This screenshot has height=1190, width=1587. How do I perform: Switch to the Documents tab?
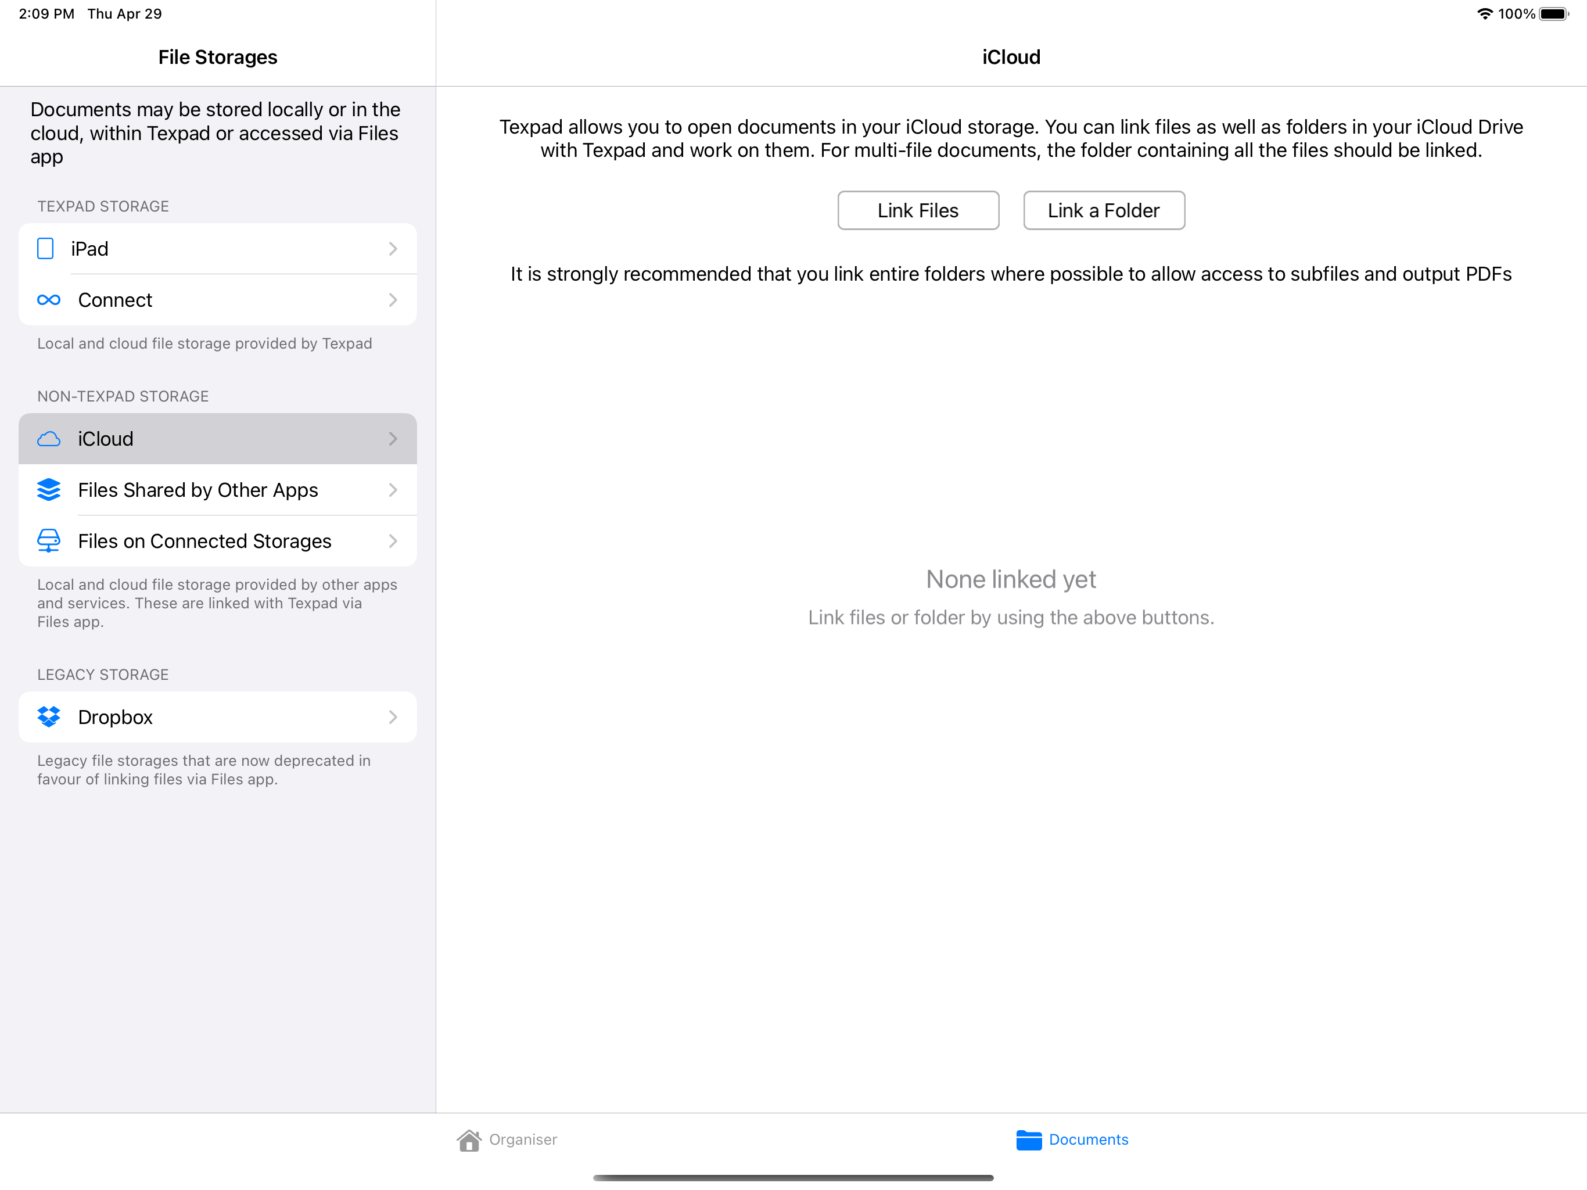1072,1140
